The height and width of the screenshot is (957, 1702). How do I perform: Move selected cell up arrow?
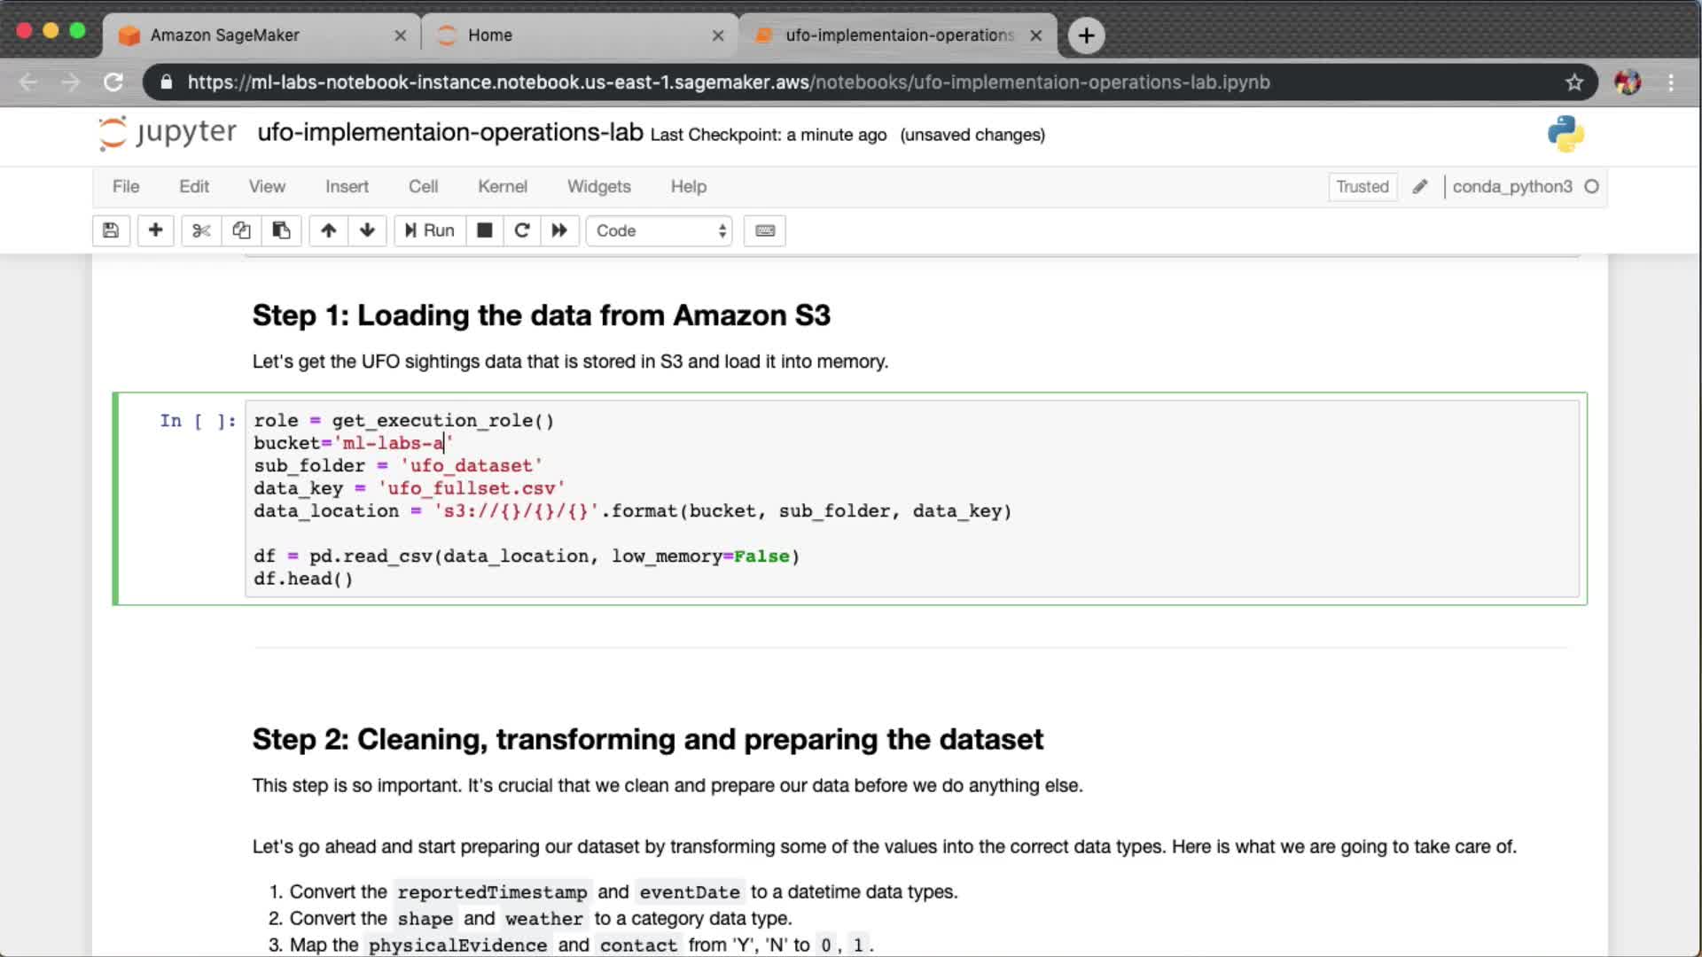point(328,230)
